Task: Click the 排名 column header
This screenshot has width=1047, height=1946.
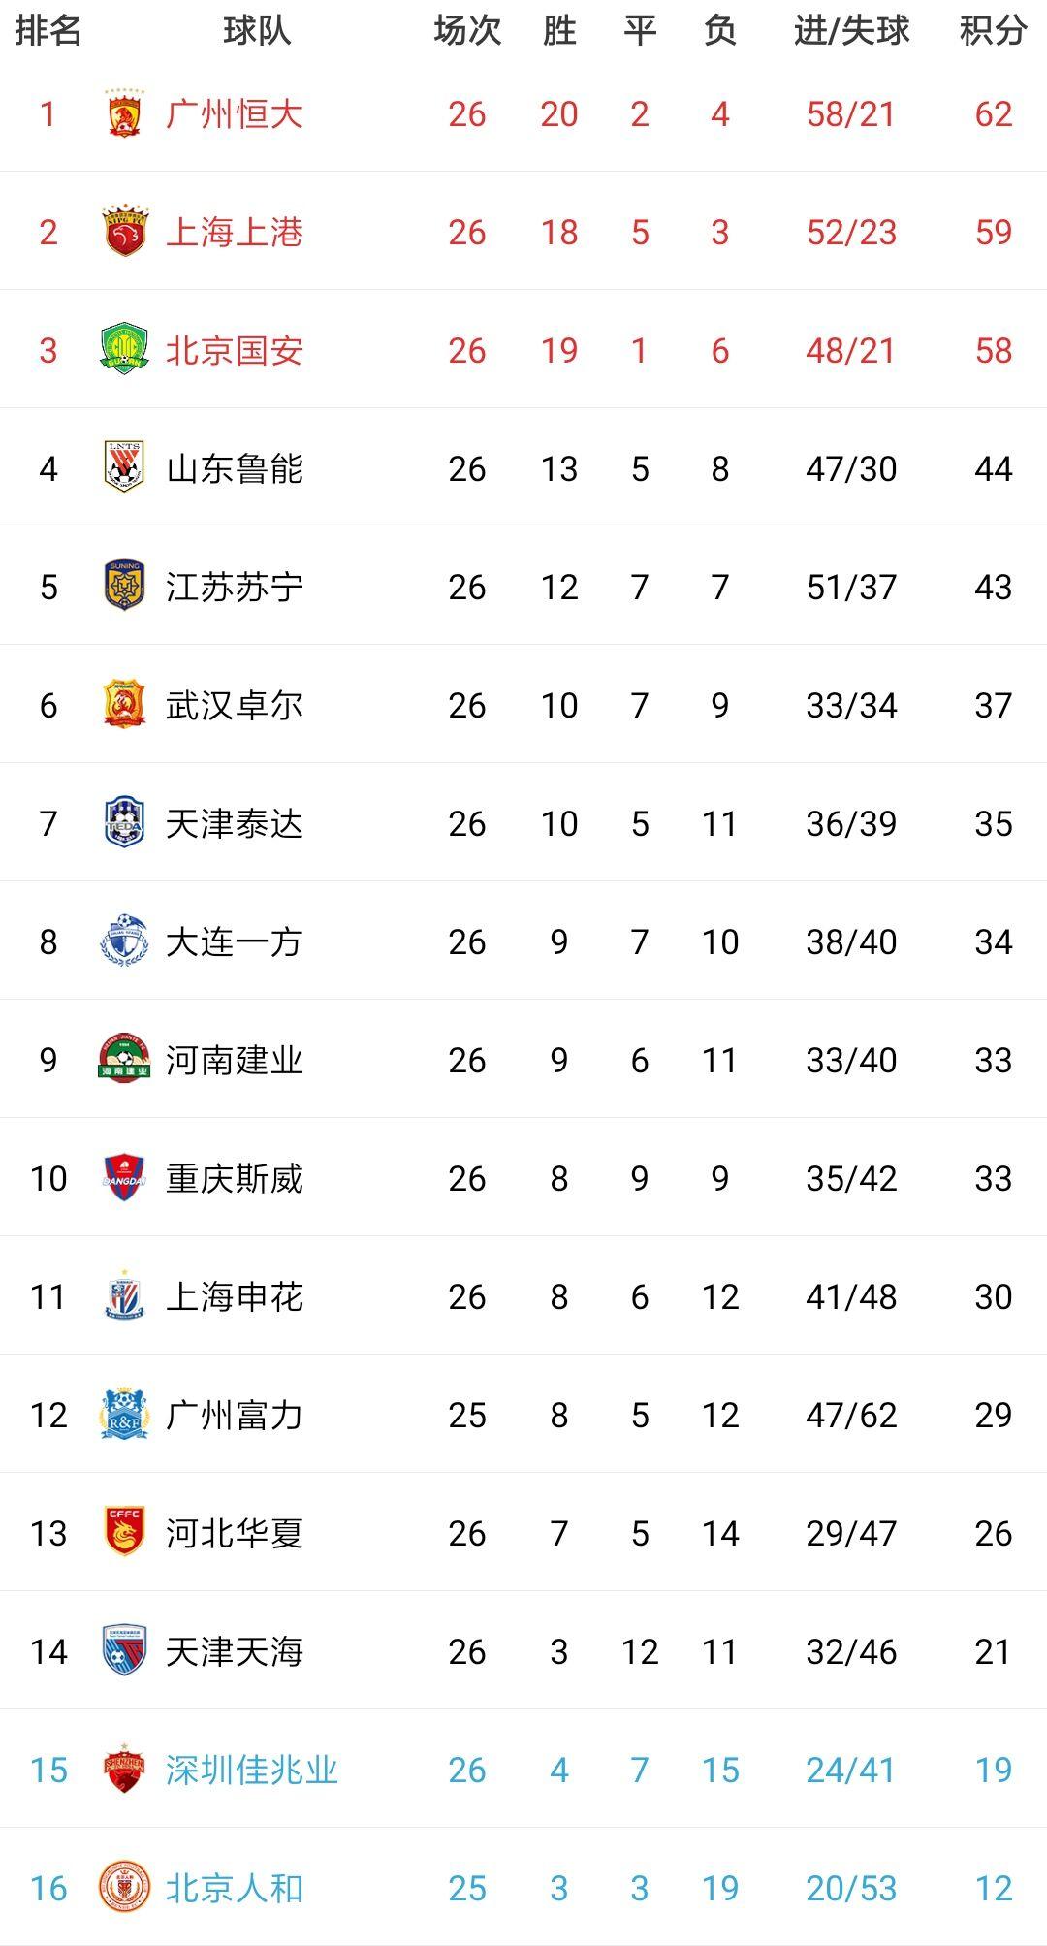Action: (48, 31)
